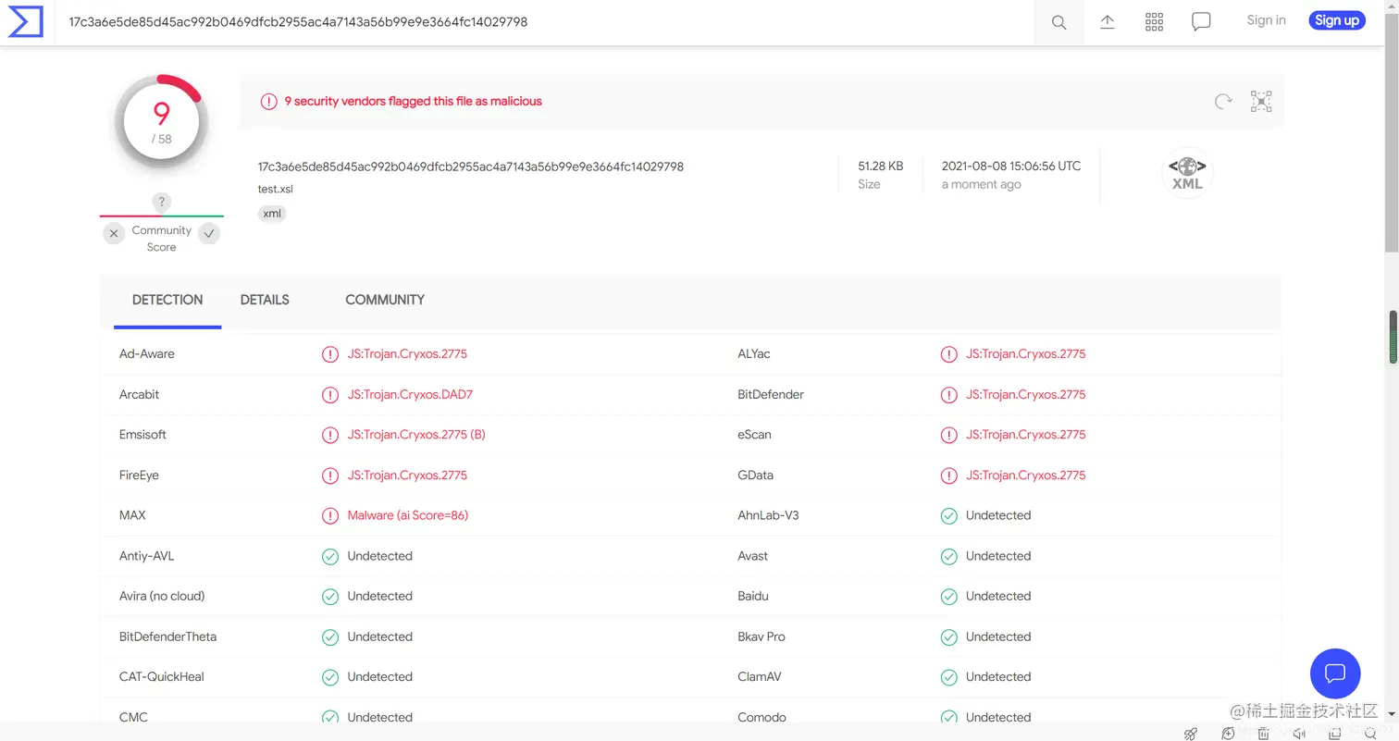This screenshot has width=1399, height=741.
Task: Click the reanalyze refresh icon
Action: [1223, 102]
